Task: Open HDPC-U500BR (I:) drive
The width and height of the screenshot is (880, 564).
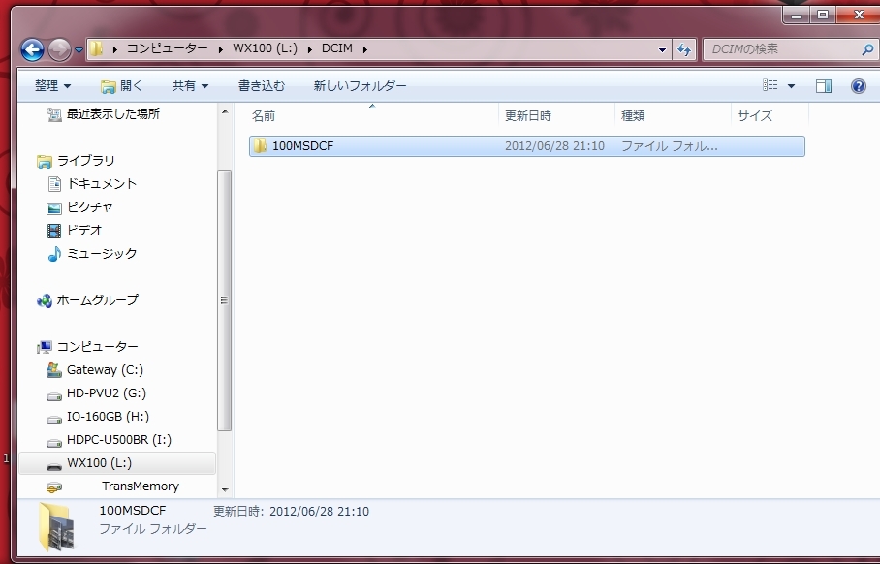Action: pyautogui.click(x=119, y=439)
